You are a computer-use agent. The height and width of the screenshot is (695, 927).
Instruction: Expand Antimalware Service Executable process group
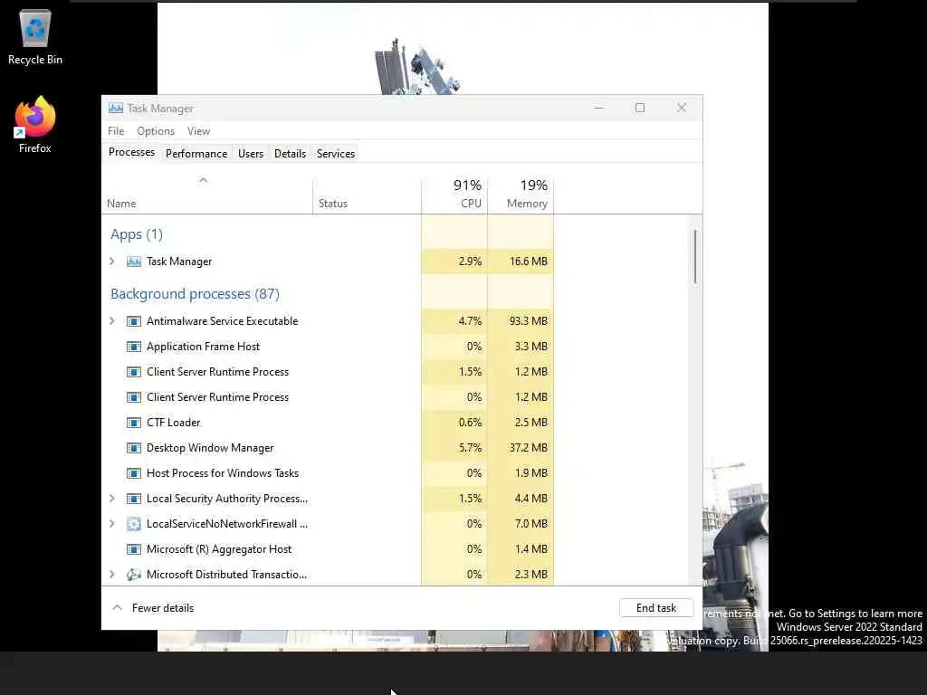point(112,321)
